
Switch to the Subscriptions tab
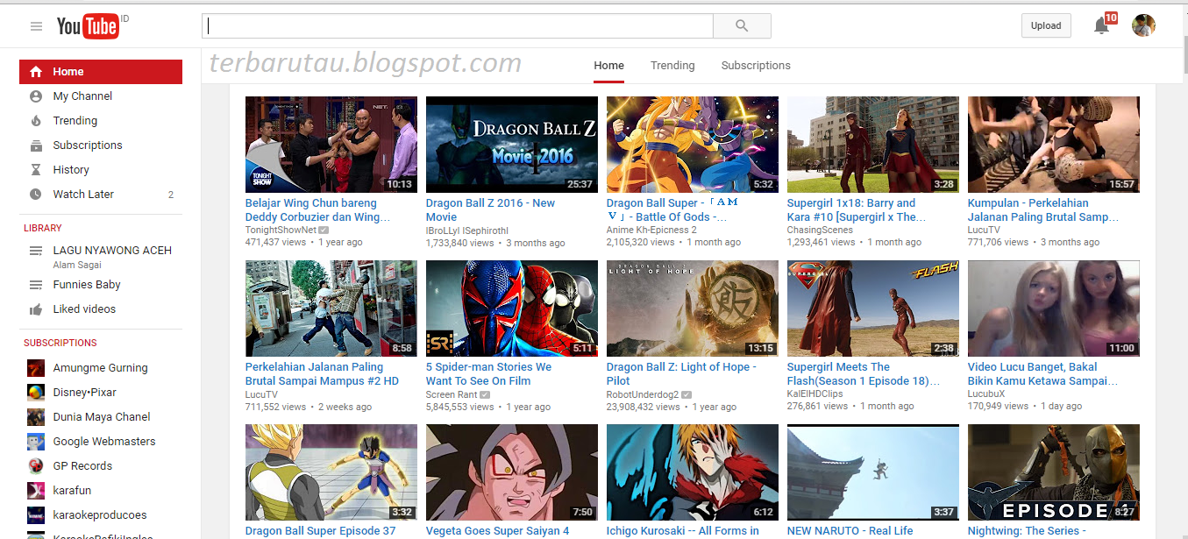tap(756, 66)
